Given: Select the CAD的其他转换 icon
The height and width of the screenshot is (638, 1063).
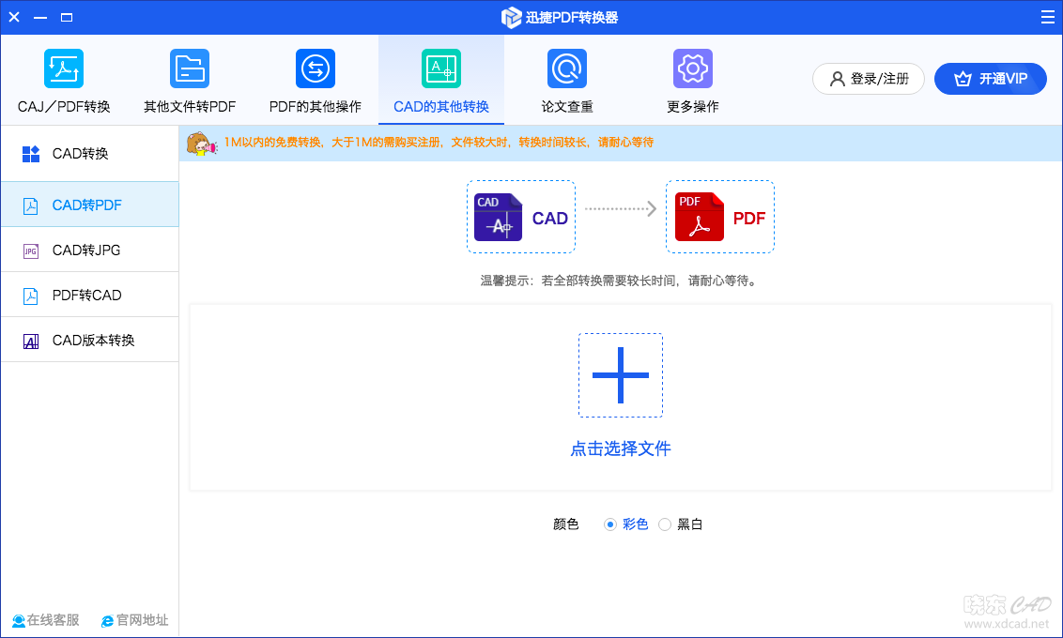Looking at the screenshot, I should pyautogui.click(x=441, y=68).
